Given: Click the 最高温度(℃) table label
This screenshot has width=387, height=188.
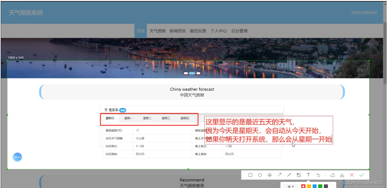Looking at the screenshot, I should point(114,130).
